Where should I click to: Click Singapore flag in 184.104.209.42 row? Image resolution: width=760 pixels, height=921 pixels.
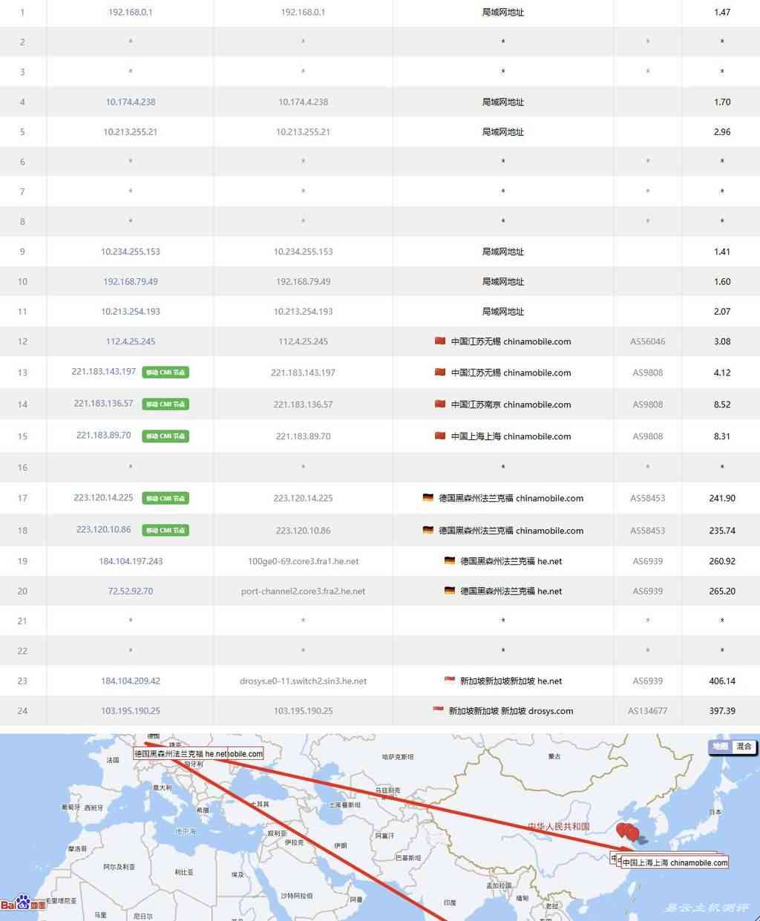click(x=449, y=680)
